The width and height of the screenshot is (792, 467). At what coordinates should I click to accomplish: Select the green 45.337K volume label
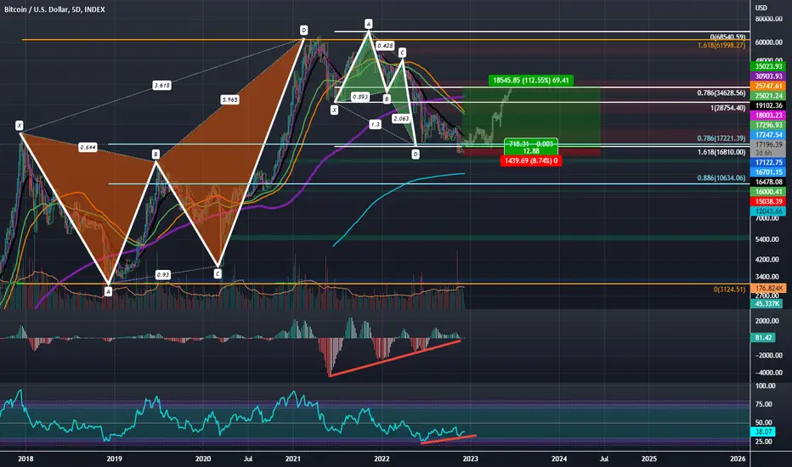767,303
